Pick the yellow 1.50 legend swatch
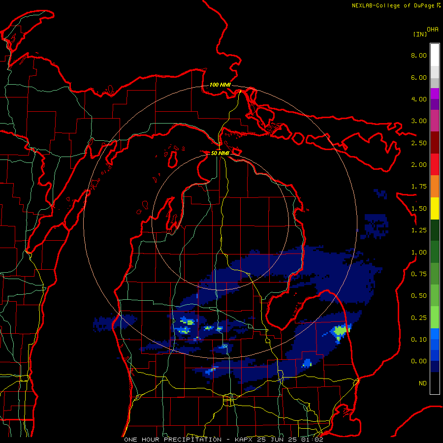The width and height of the screenshot is (443, 443). [435, 208]
